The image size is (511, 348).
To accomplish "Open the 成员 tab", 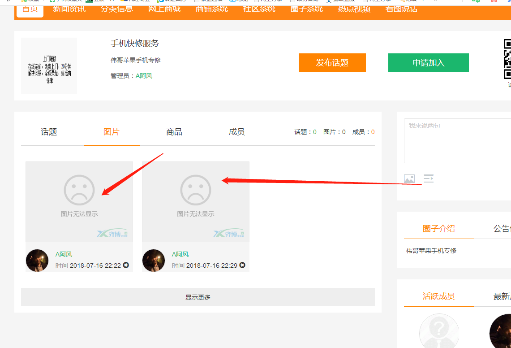I will point(237,132).
